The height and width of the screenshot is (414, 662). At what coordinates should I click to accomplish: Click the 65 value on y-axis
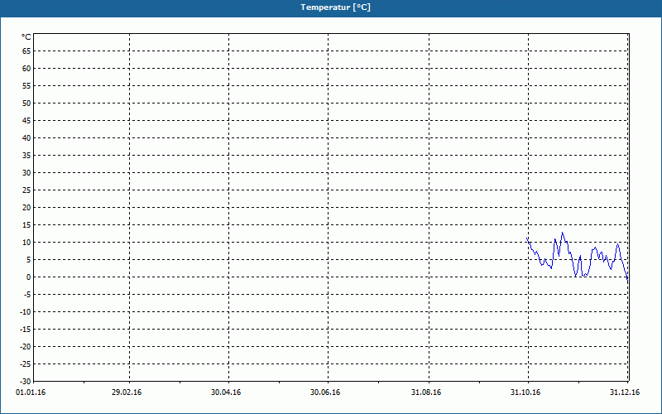pos(26,51)
